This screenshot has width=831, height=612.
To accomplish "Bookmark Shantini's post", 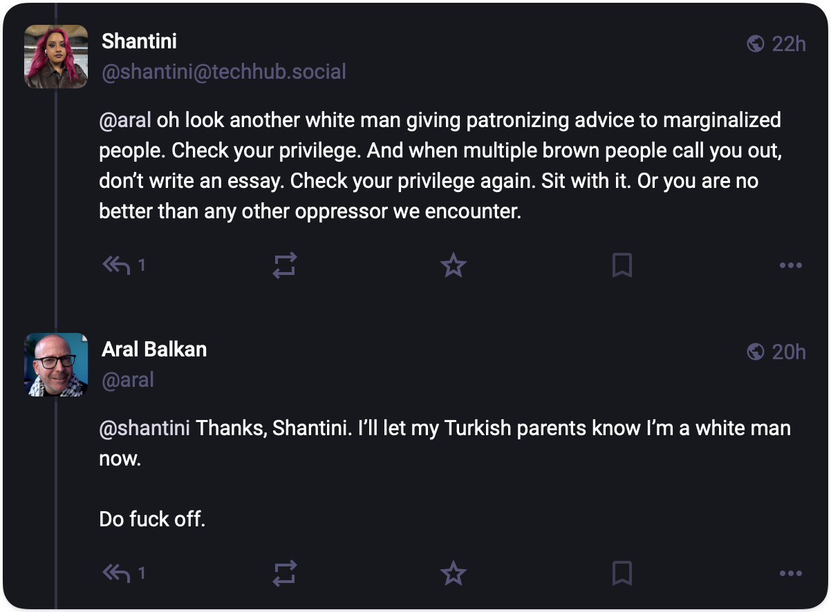I will click(x=622, y=265).
